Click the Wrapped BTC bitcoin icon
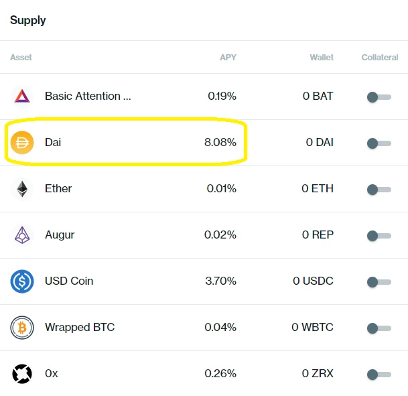This screenshot has width=408, height=396. coord(22,328)
